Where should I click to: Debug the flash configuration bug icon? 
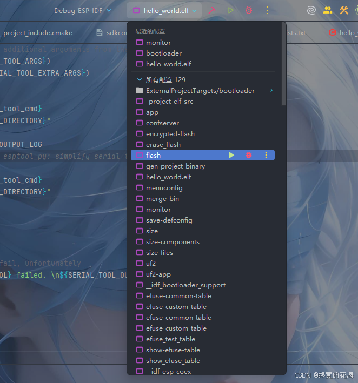[x=249, y=155]
